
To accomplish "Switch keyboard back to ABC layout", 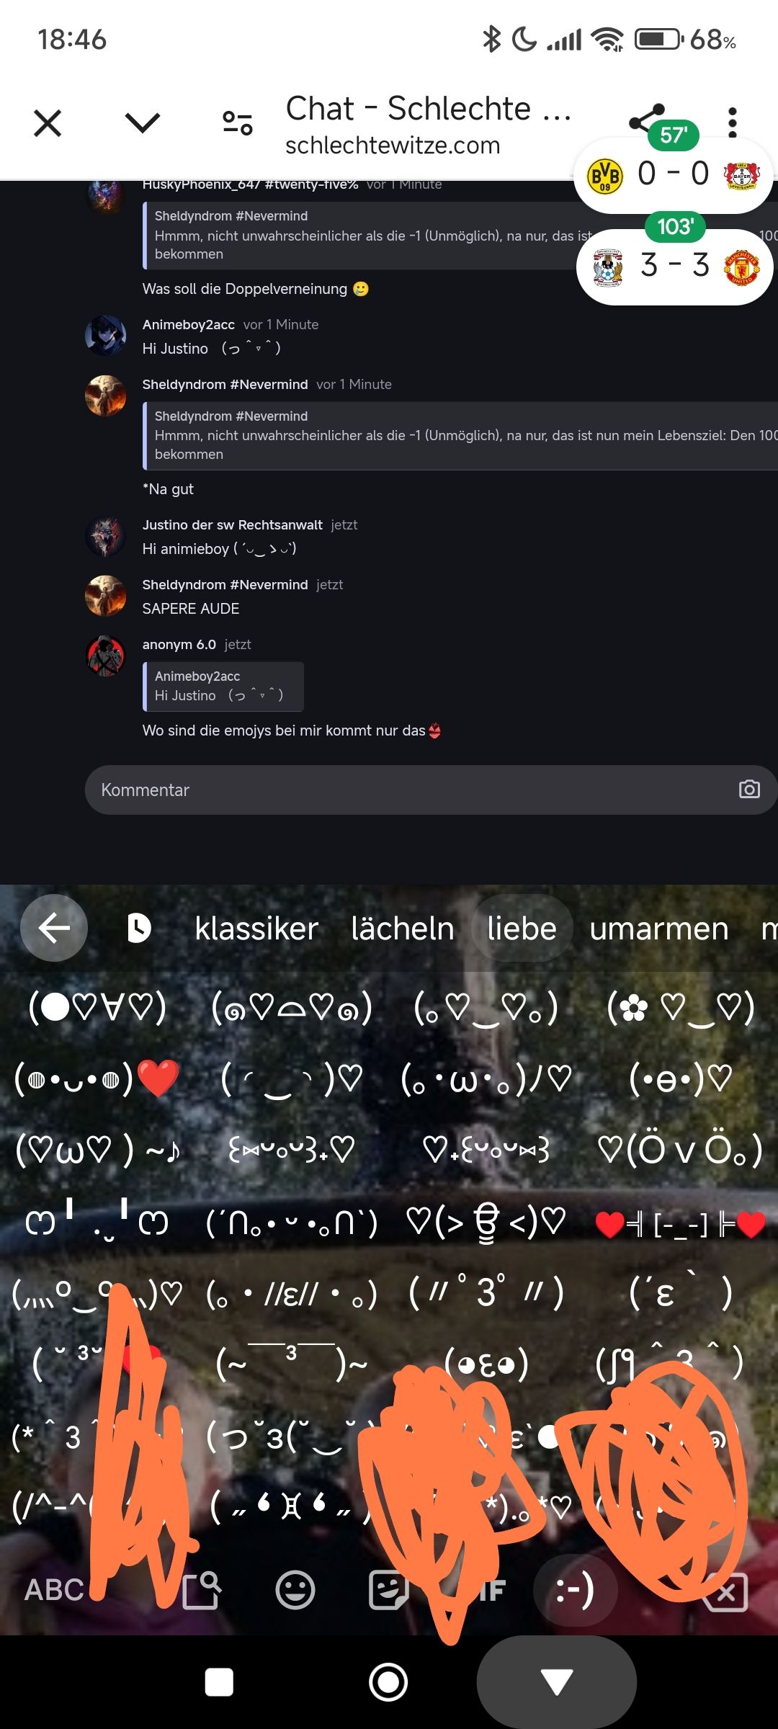I will click(54, 1590).
